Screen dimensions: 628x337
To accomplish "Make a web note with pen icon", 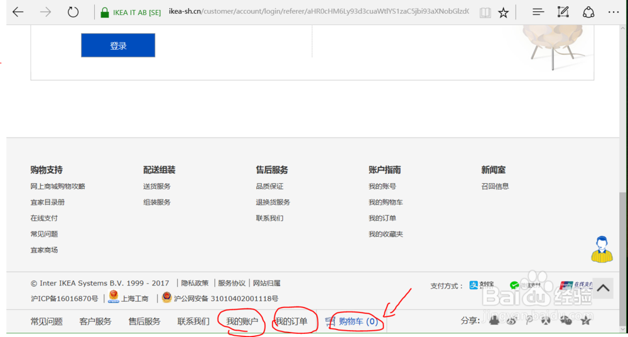I will coord(563,12).
